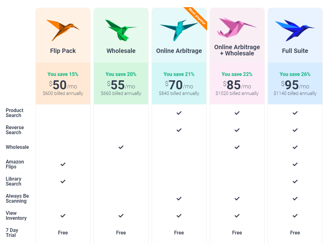
Task: Click the green Wholesale hummingbird icon
Action: (x=120, y=30)
